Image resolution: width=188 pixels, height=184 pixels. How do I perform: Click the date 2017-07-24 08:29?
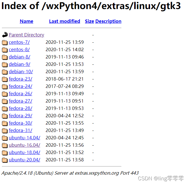point(65,86)
